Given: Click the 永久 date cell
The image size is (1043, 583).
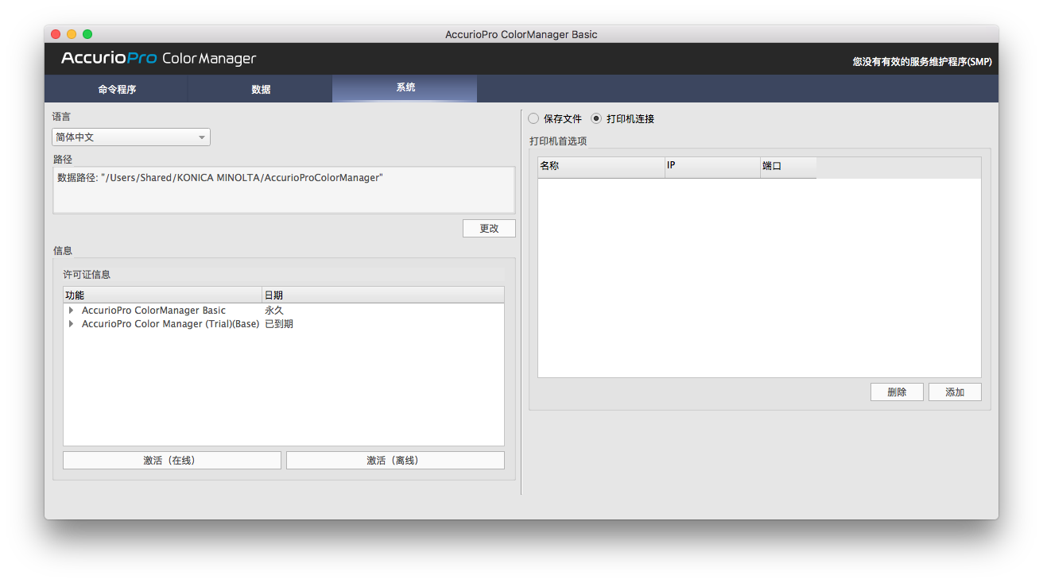Looking at the screenshot, I should click(x=274, y=311).
